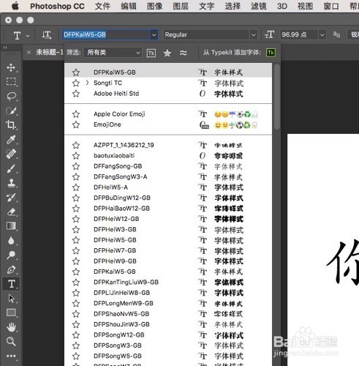Open the 滤镜 menu
This screenshot has width=359, height=366.
point(259,6)
